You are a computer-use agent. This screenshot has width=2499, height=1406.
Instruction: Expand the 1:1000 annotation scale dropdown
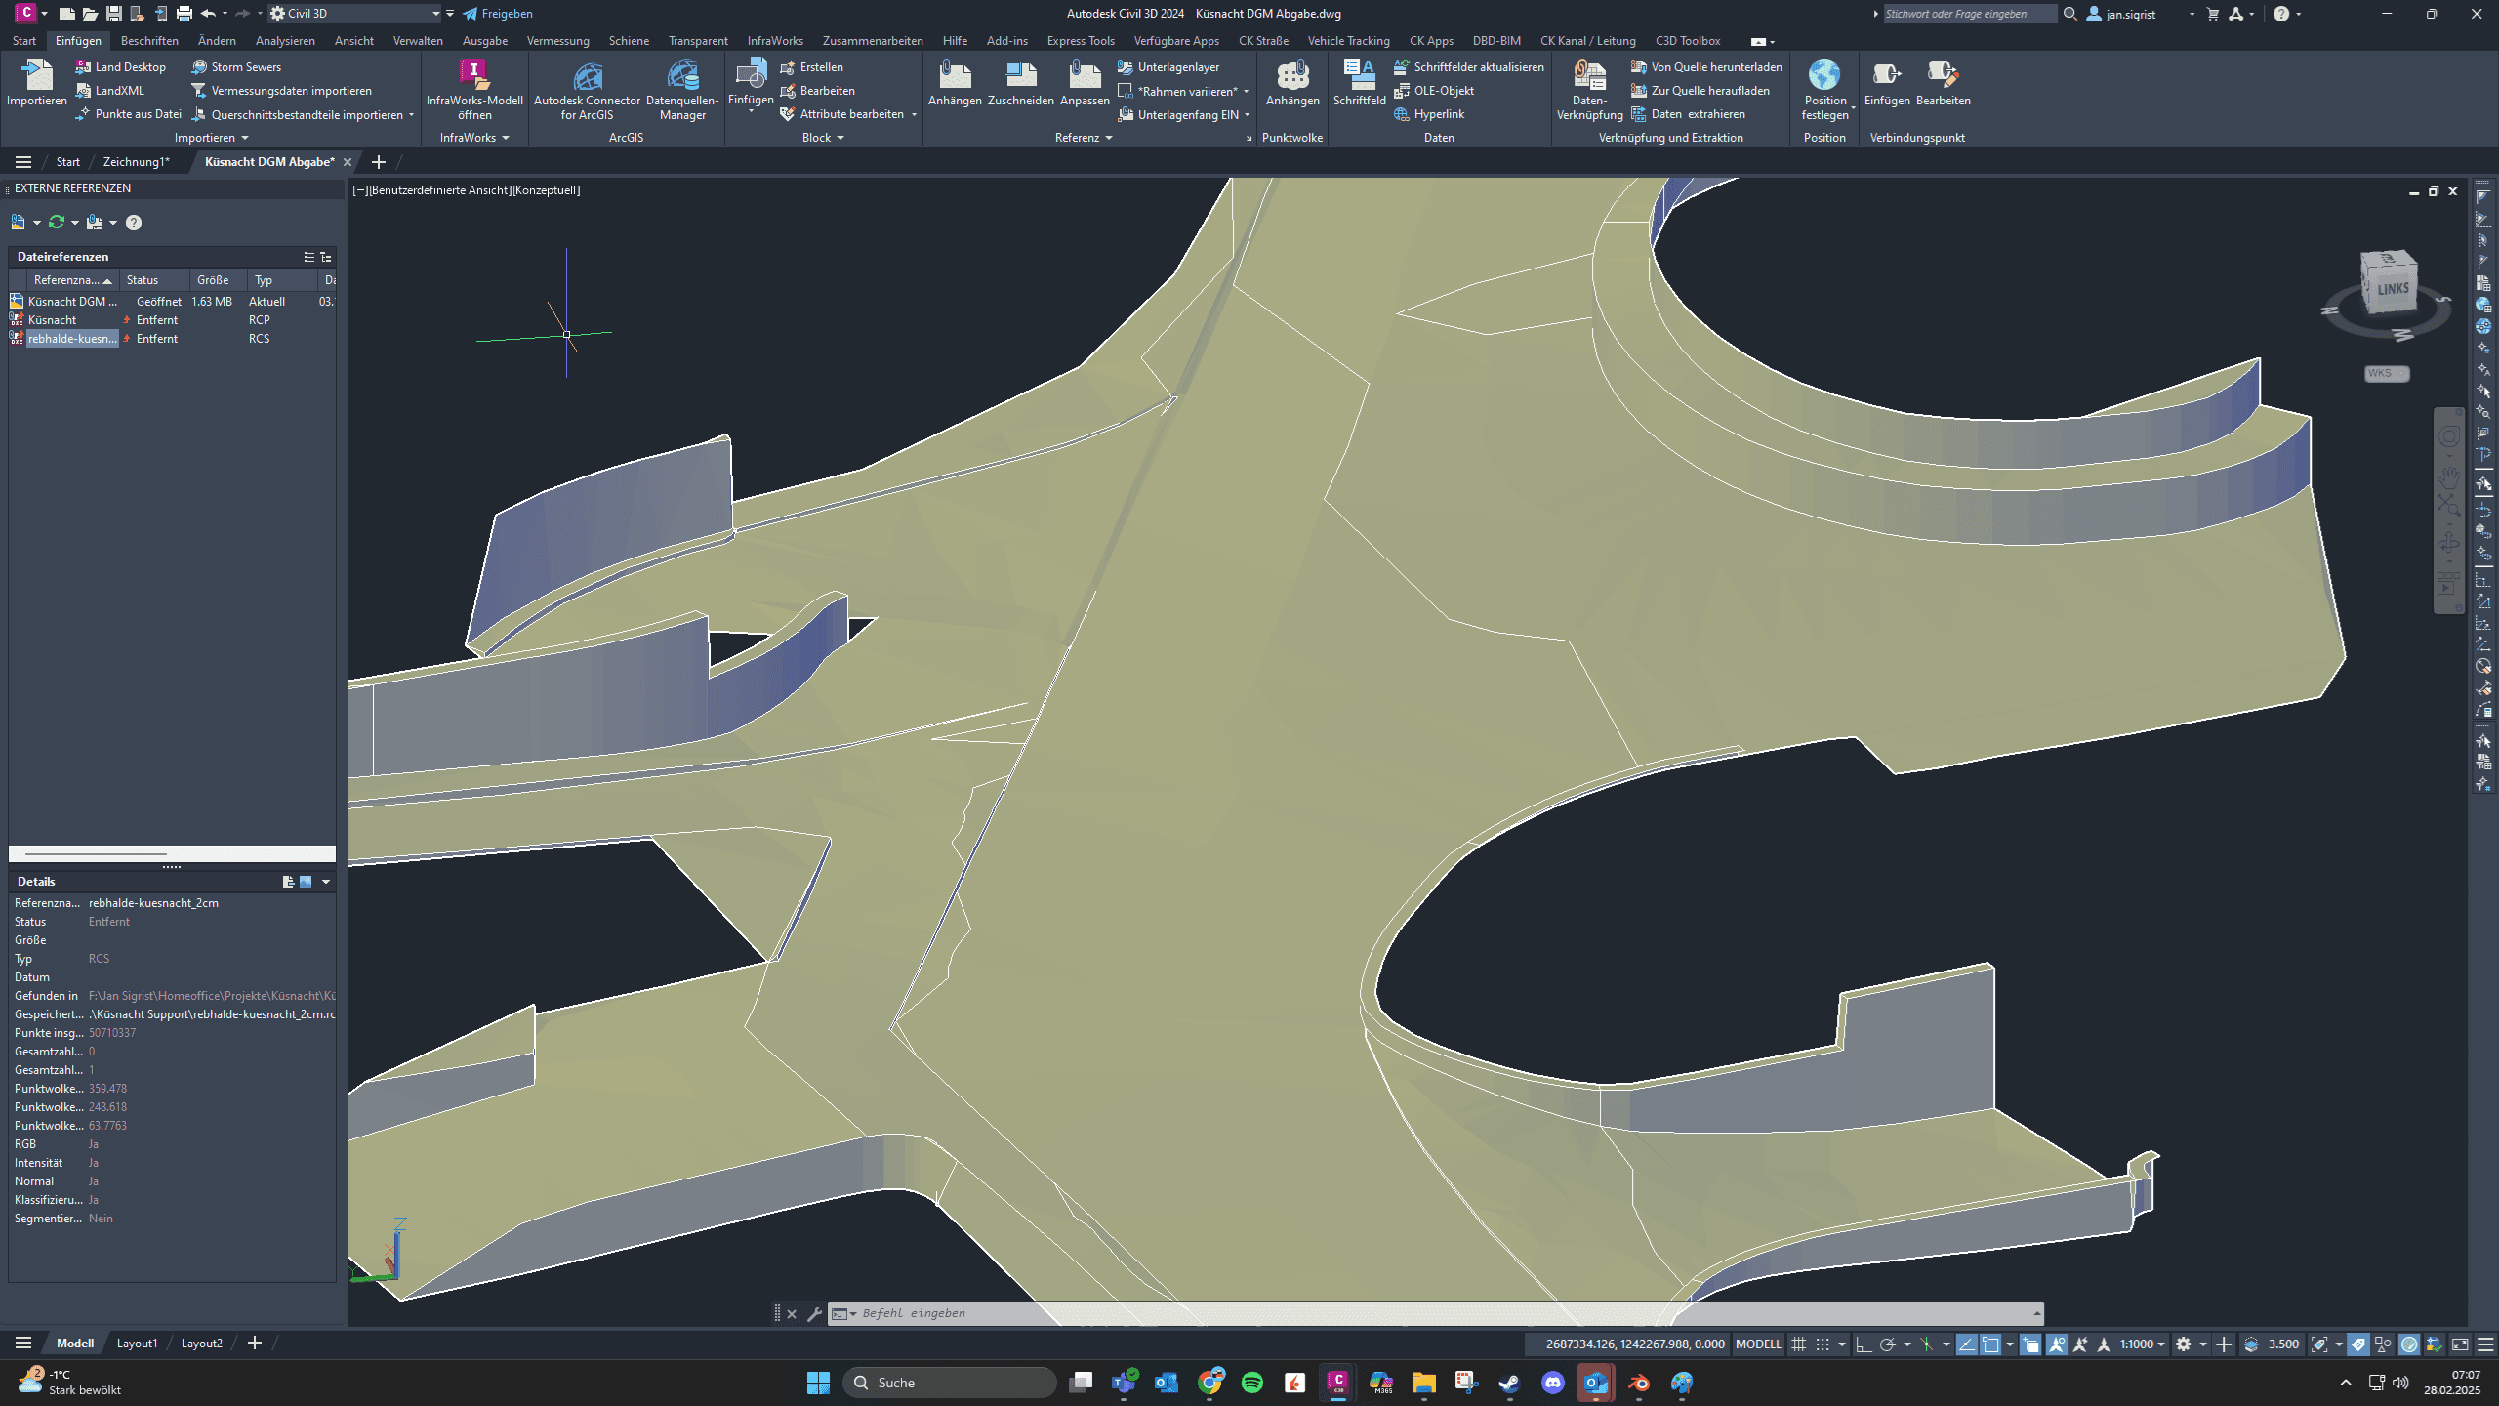[2161, 1344]
